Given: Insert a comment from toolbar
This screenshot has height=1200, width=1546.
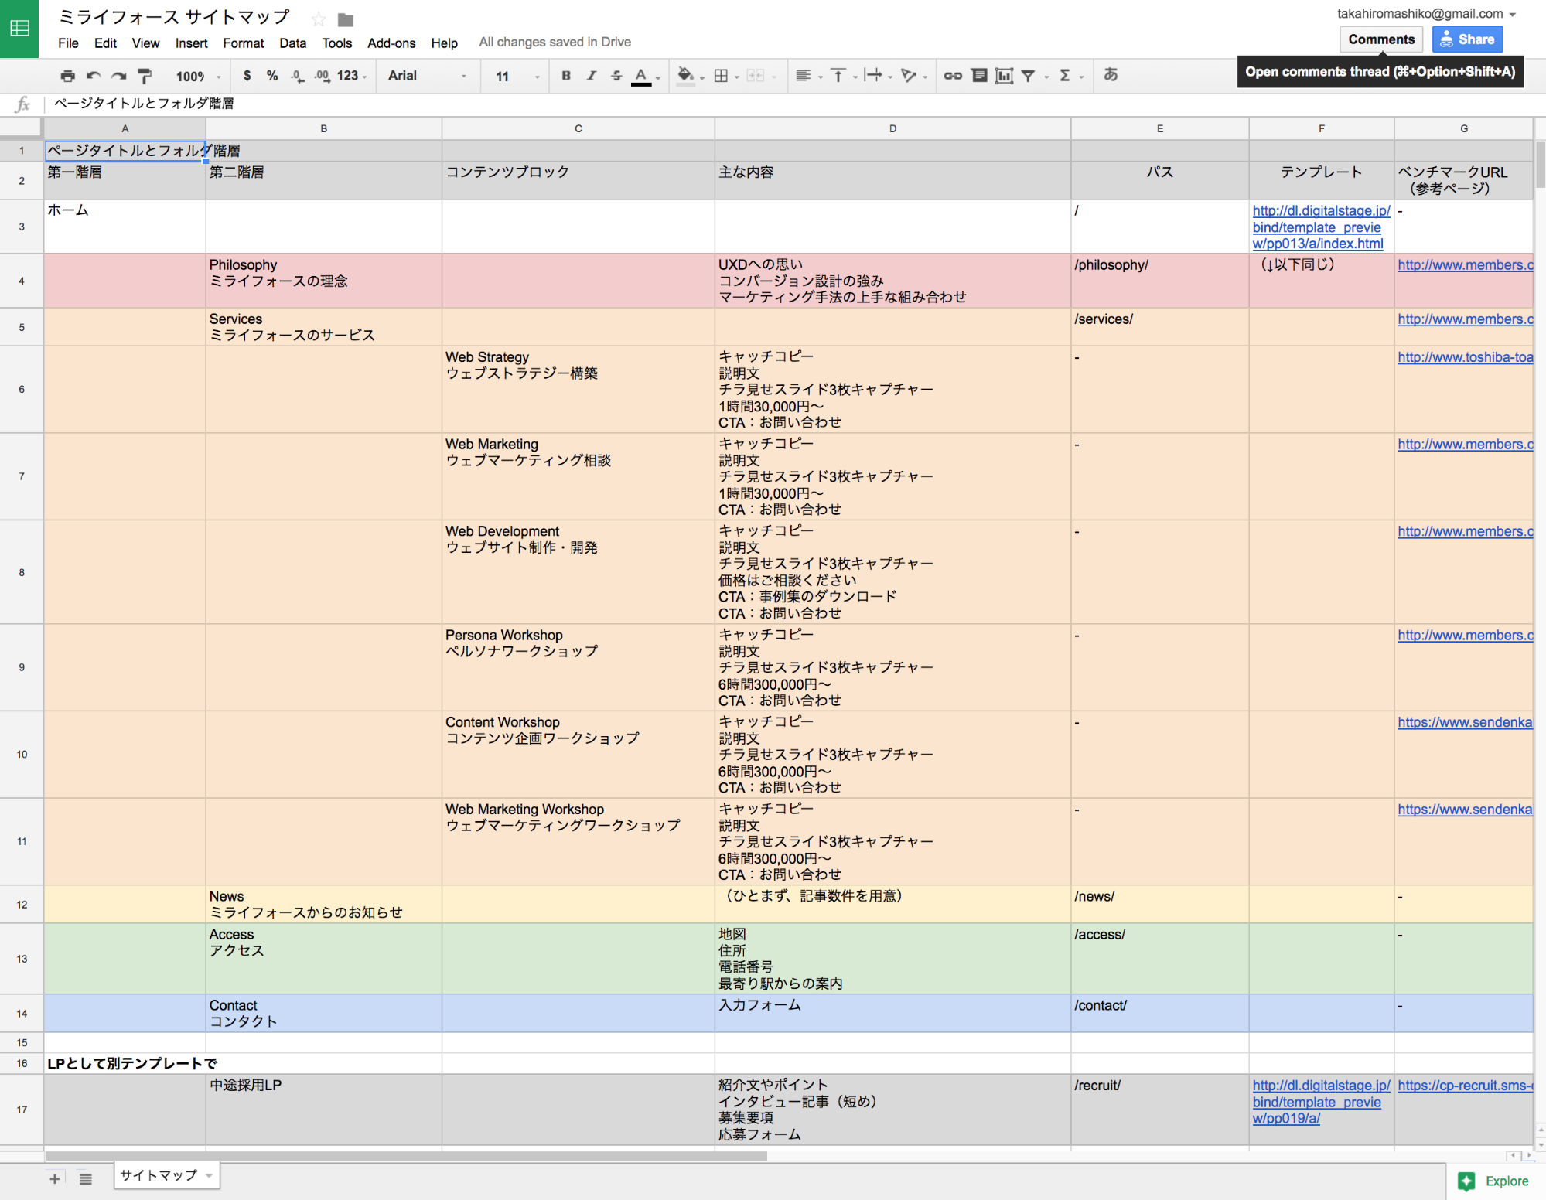Looking at the screenshot, I should pos(979,76).
